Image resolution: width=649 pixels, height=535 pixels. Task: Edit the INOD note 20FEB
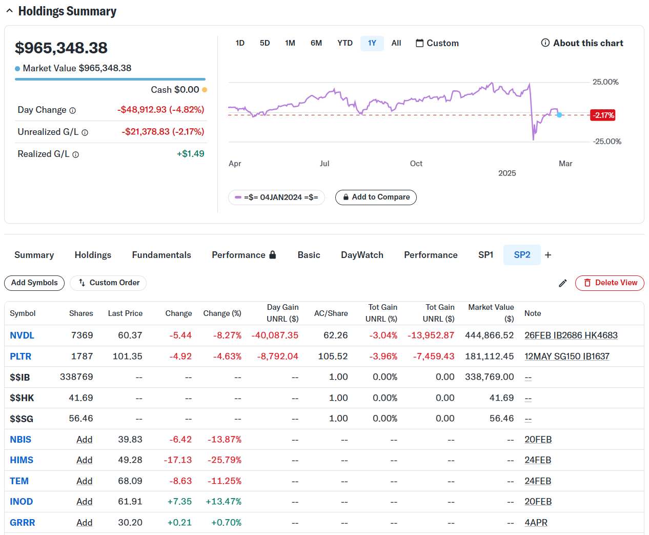tap(538, 502)
